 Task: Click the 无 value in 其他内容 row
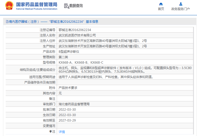tap(60, 93)
